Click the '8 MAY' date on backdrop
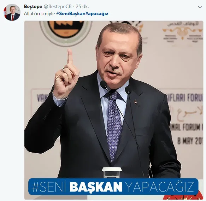206x201 pixels. [190, 141]
